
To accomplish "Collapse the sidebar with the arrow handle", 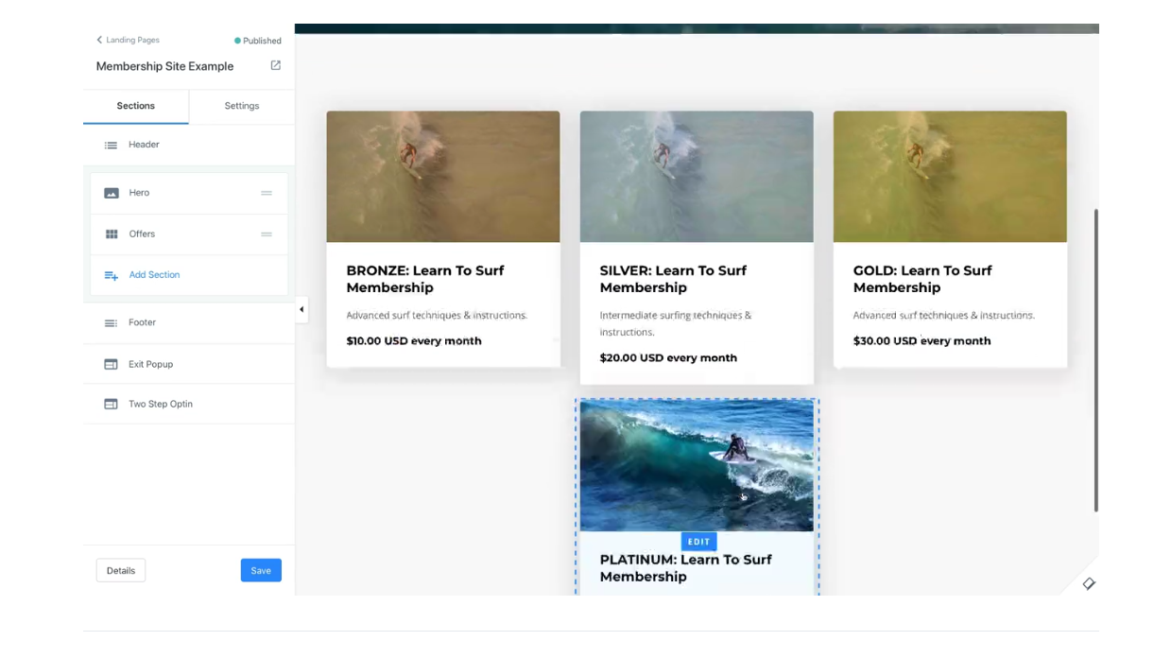I will coord(301,309).
